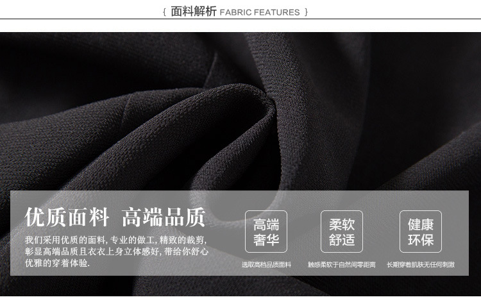Image resolution: width=481 pixels, height=304 pixels.
Task: Click paragraph line 优雅的穿着体验
Action: 58,264
